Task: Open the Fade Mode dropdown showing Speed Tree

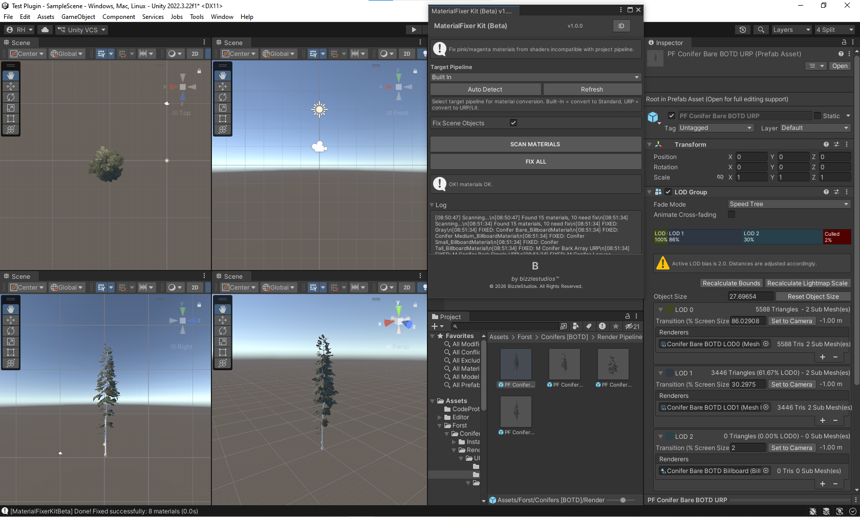Action: click(x=789, y=204)
